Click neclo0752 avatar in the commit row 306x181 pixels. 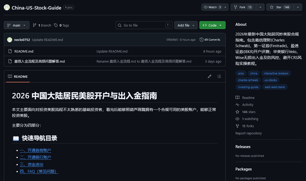[x=10, y=40]
